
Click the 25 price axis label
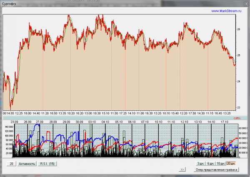pyautogui.click(x=239, y=56)
